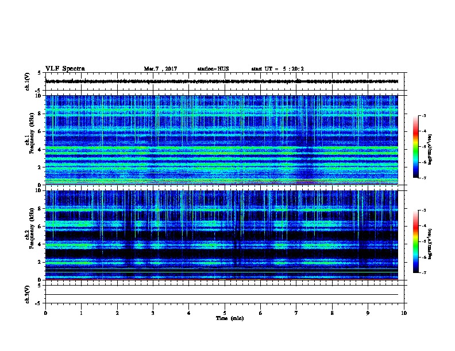Click the "6" tick on the time axis

261,313
